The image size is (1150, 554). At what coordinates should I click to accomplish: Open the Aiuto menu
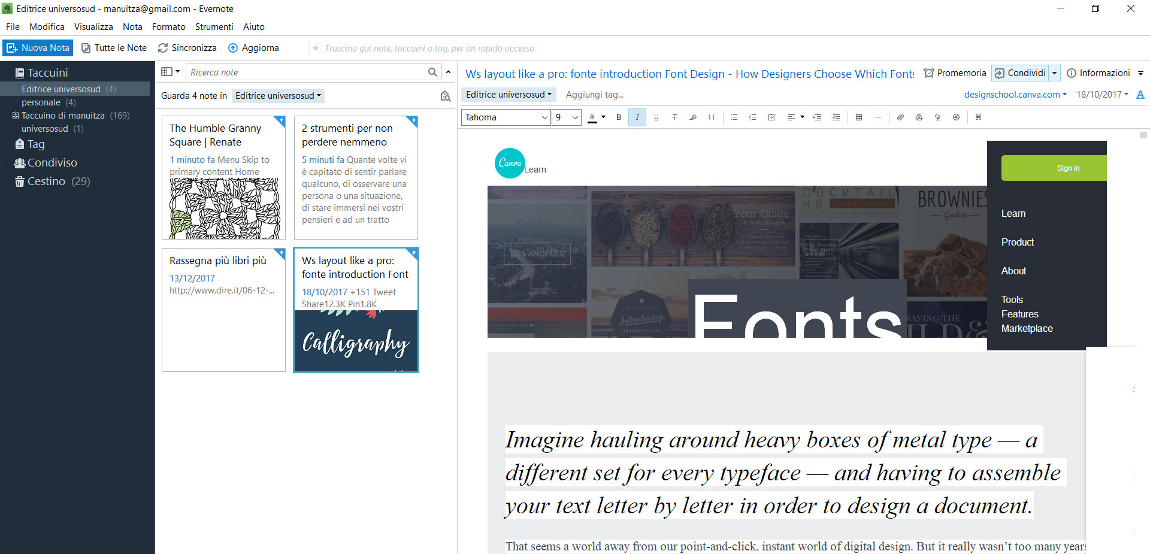pos(254,27)
